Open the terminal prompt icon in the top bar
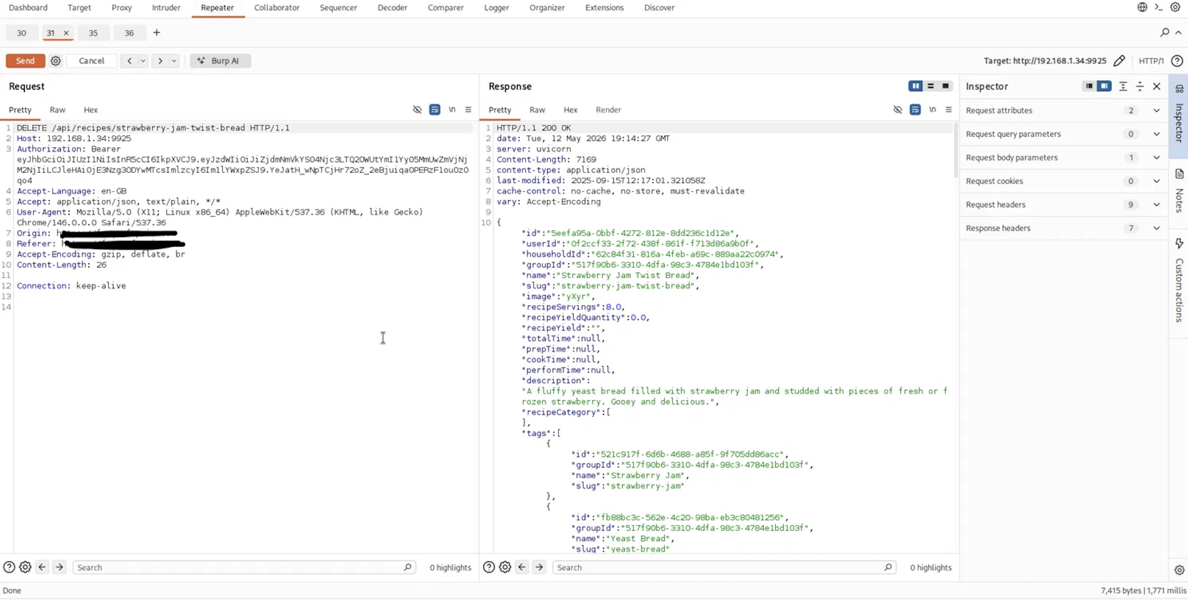Viewport: 1188px width, 600px height. click(1158, 7)
